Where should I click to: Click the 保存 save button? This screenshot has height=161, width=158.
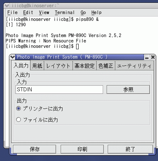(x=34, y=149)
